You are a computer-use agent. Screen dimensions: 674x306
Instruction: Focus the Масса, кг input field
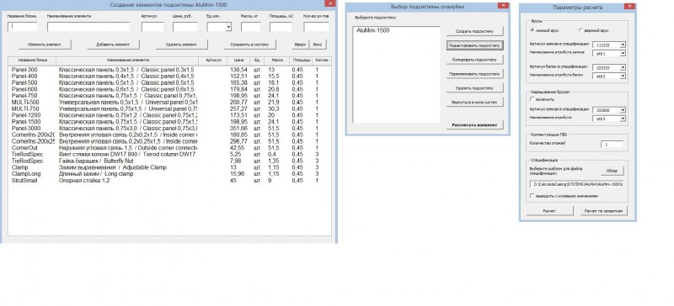point(250,27)
